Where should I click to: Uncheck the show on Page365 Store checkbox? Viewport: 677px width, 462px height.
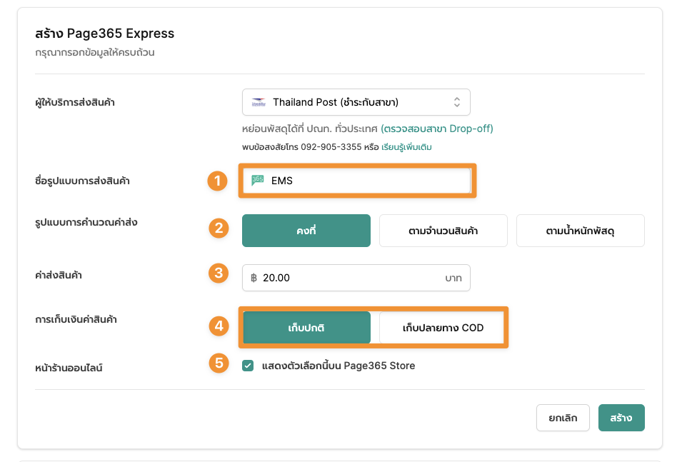[x=248, y=366]
